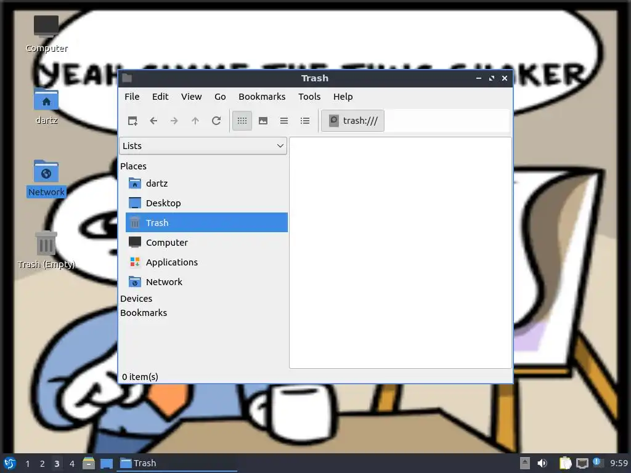Open the update notifier tray icon
Screen dimensions: 631x473
click(x=598, y=463)
